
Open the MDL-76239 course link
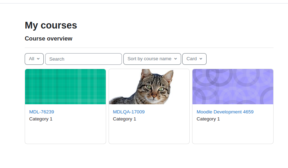(42, 112)
